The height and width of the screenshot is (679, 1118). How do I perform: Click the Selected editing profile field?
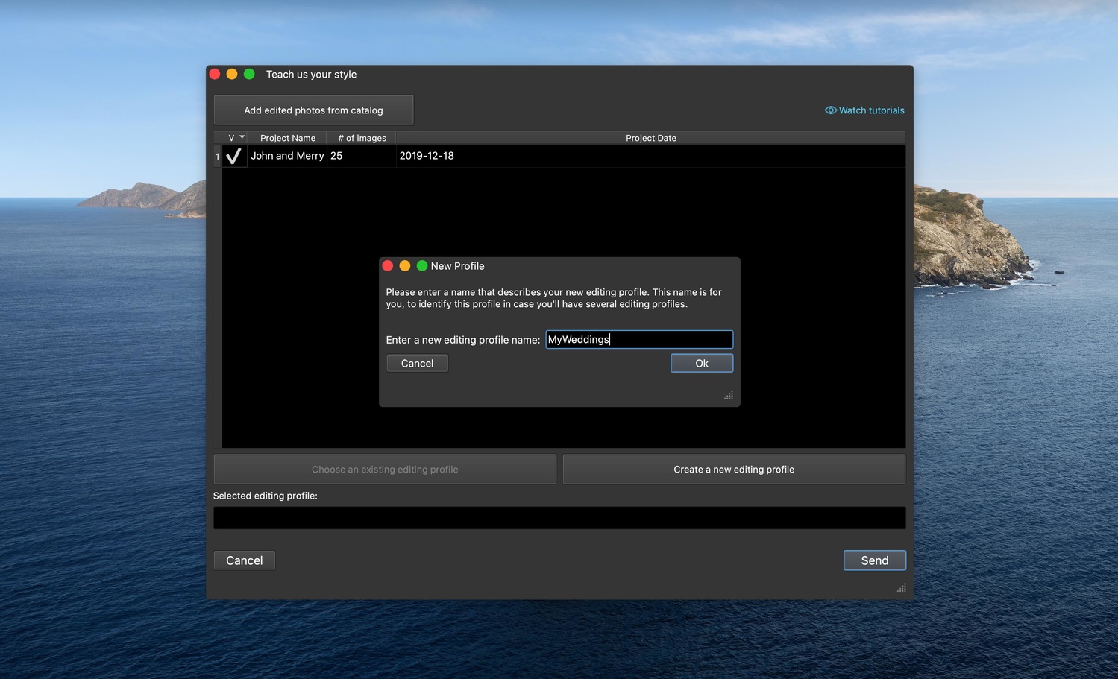[559, 517]
